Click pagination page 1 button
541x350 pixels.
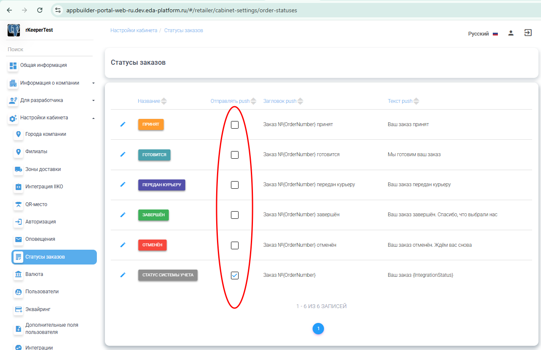[x=318, y=328]
